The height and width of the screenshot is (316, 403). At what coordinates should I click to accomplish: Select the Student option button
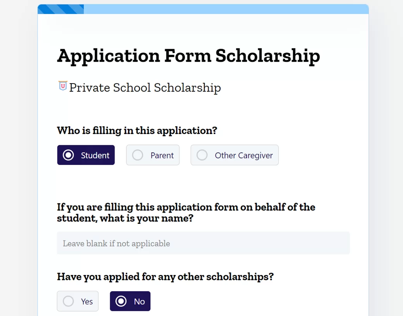coord(86,155)
